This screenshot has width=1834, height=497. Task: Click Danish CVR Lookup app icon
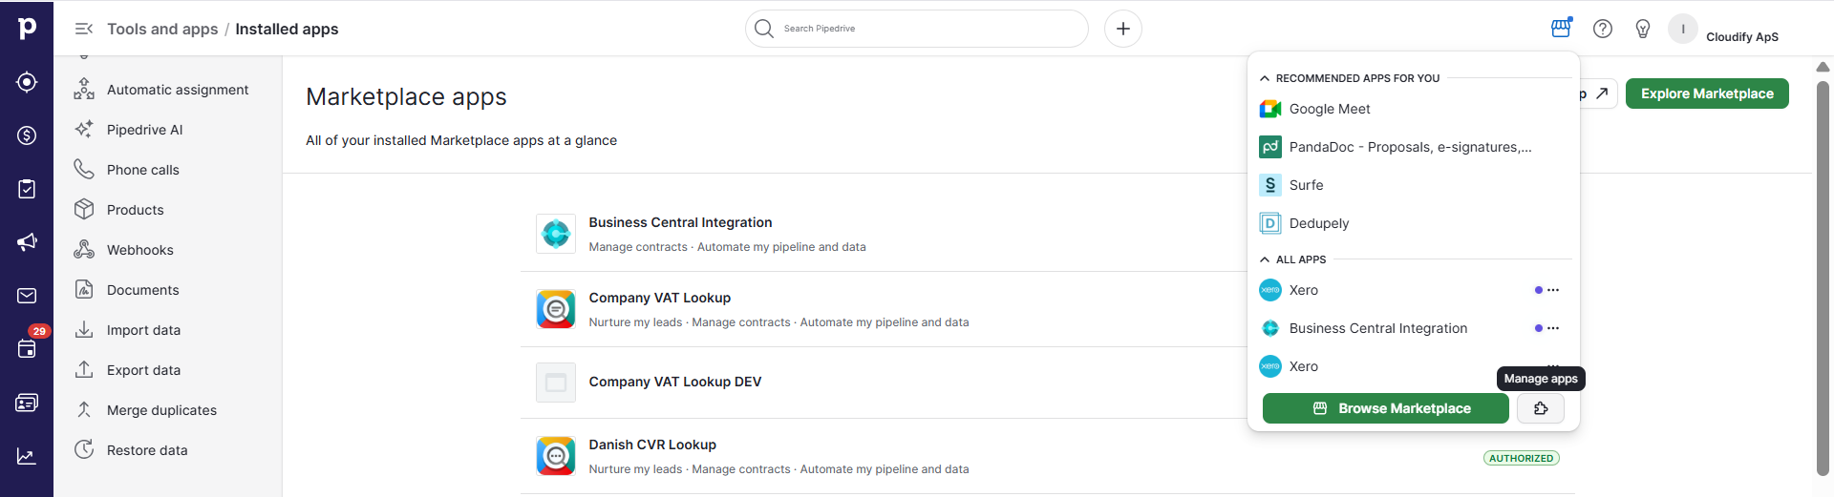coord(556,456)
